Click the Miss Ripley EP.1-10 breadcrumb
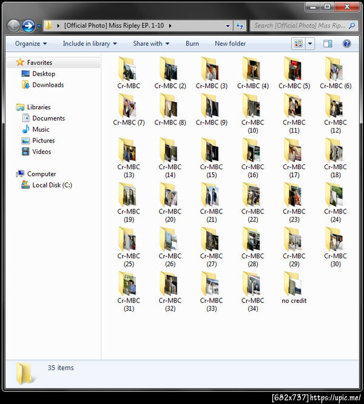 [114, 25]
